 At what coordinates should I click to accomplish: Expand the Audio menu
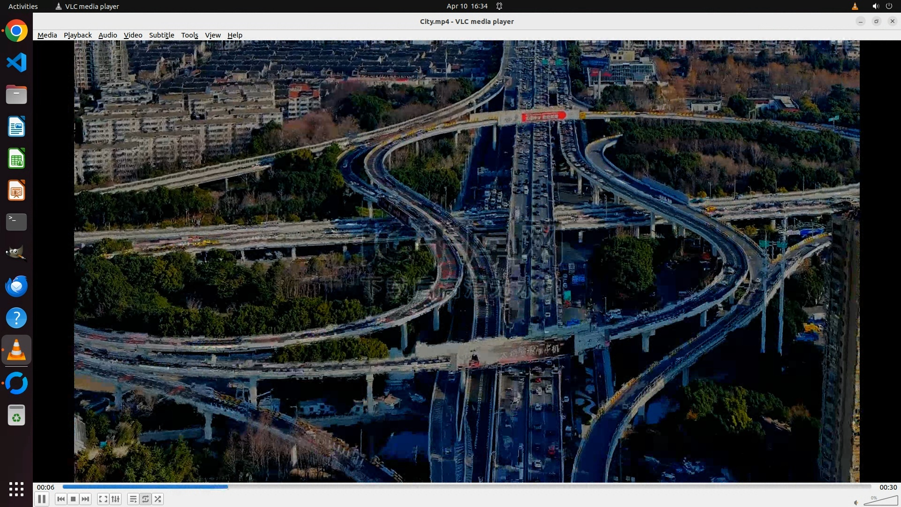pos(107,35)
